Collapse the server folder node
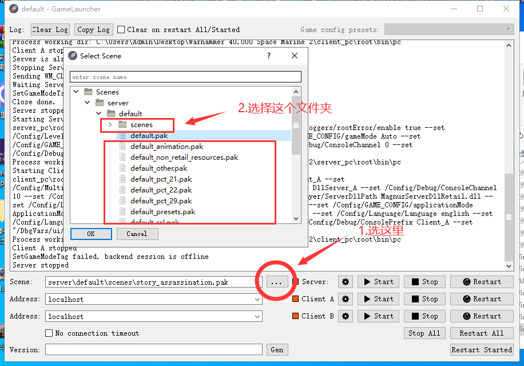This screenshot has height=366, width=524. coord(88,103)
